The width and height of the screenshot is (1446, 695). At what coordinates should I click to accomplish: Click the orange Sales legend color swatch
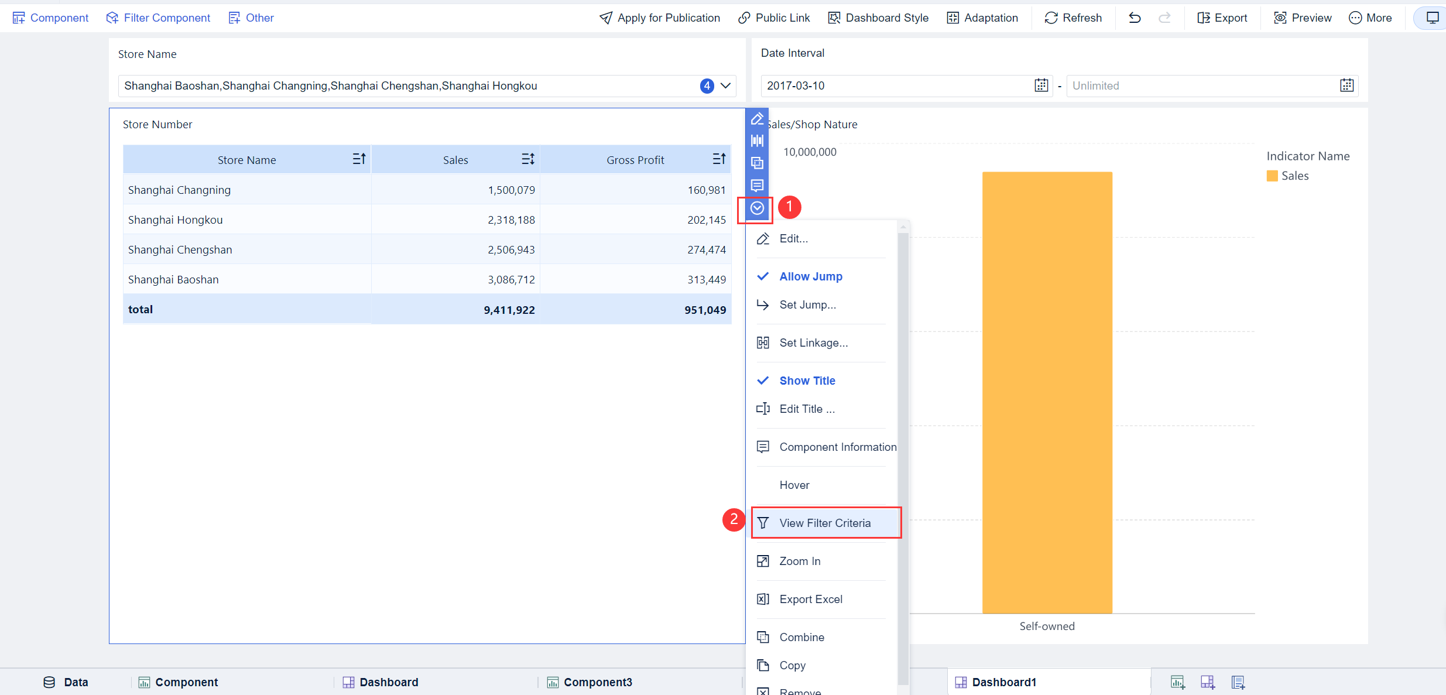point(1272,175)
